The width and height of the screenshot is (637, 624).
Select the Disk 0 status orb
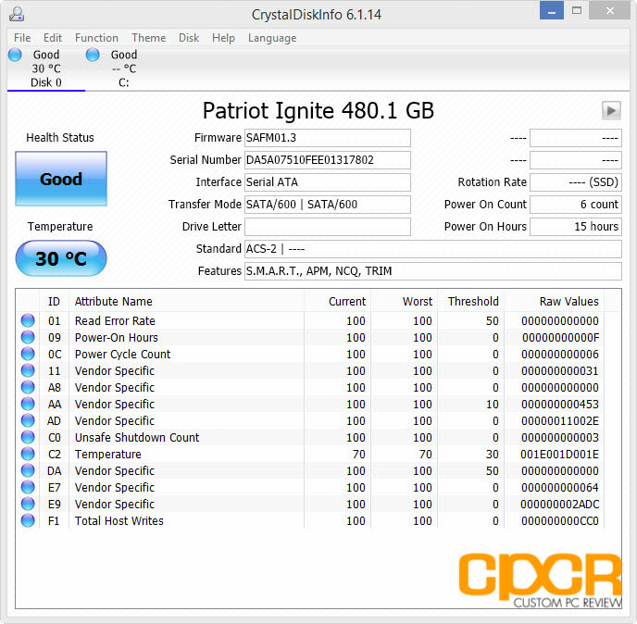coord(16,55)
